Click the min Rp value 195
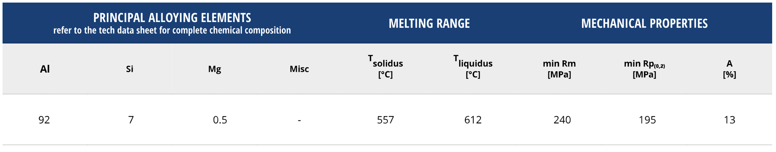The width and height of the screenshot is (776, 152). click(647, 120)
